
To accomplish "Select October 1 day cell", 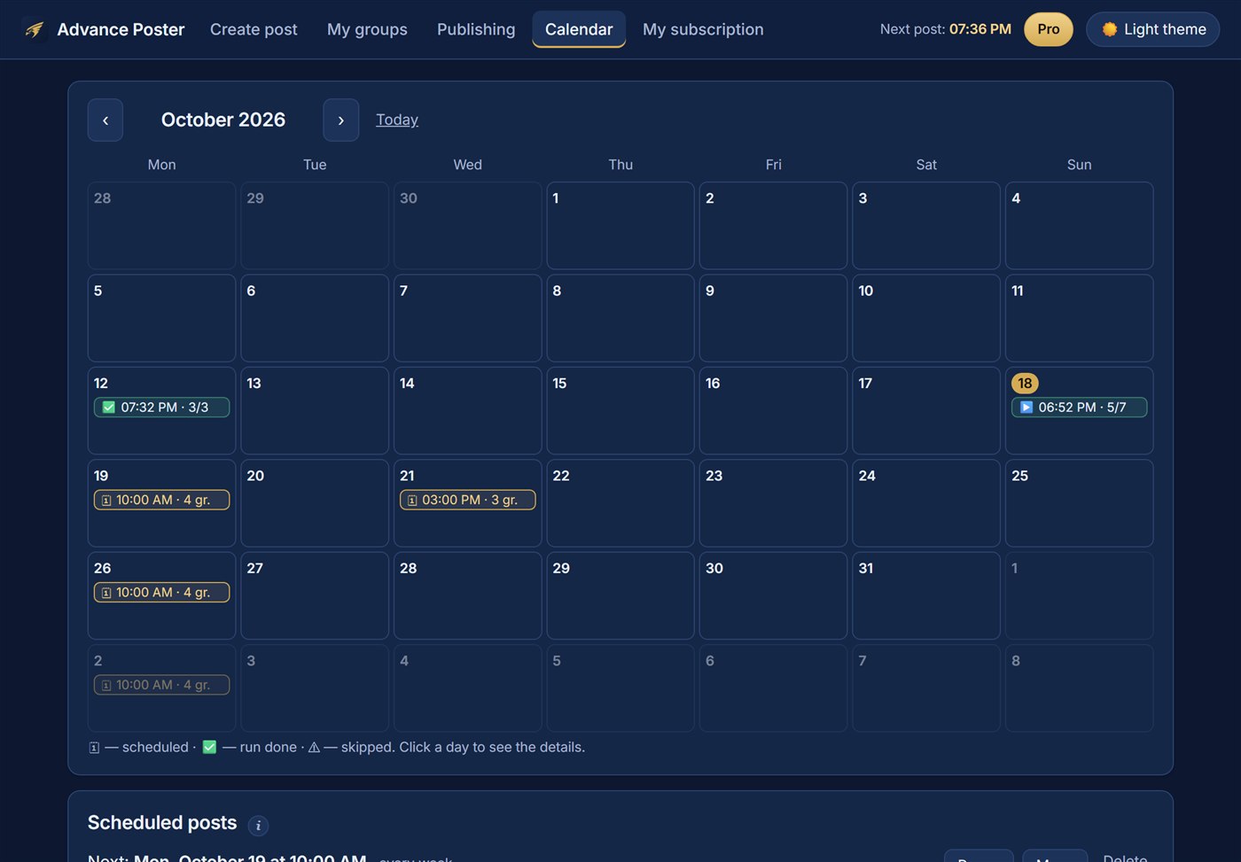I will (620, 226).
